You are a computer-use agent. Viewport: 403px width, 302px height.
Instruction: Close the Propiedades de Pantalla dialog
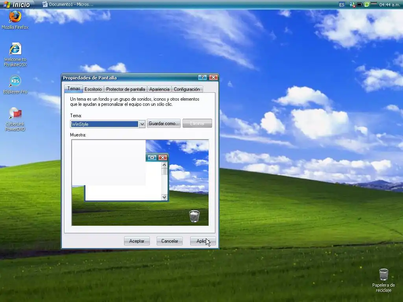[213, 77]
